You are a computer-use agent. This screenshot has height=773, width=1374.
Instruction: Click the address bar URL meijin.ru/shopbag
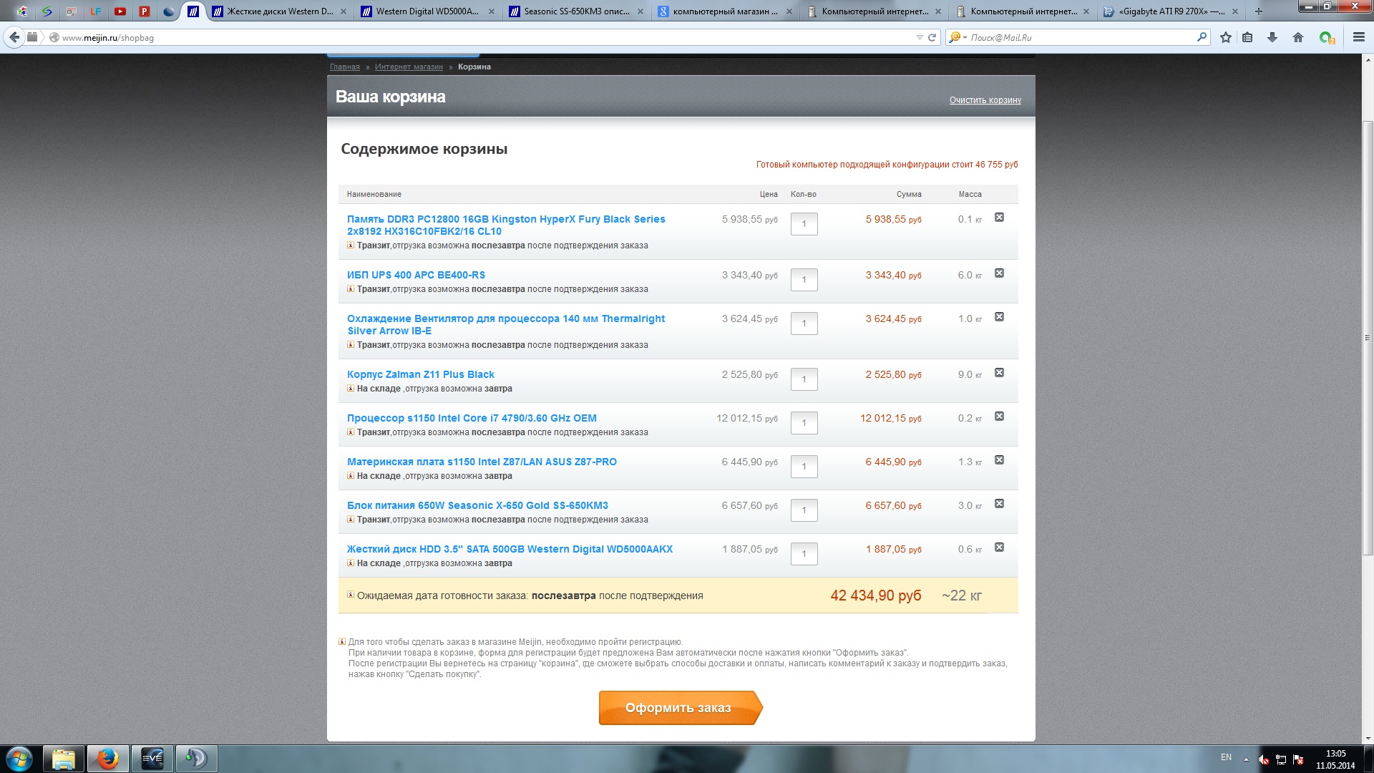pos(108,38)
